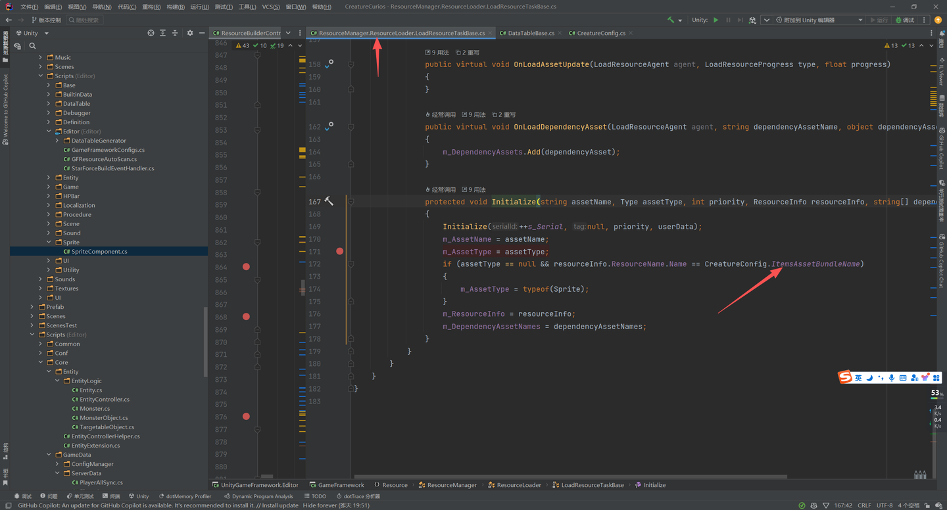Open the VCS(S) menu

coord(271,7)
